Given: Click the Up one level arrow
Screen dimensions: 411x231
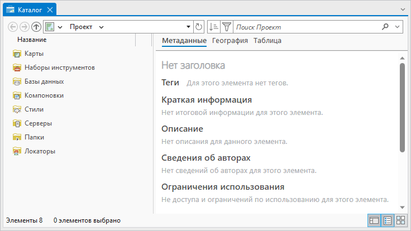Looking at the screenshot, I should tap(36, 27).
